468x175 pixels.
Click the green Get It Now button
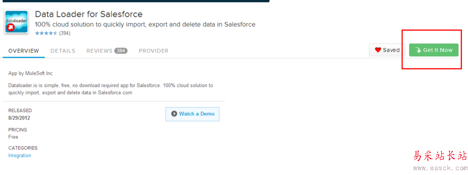pyautogui.click(x=434, y=50)
